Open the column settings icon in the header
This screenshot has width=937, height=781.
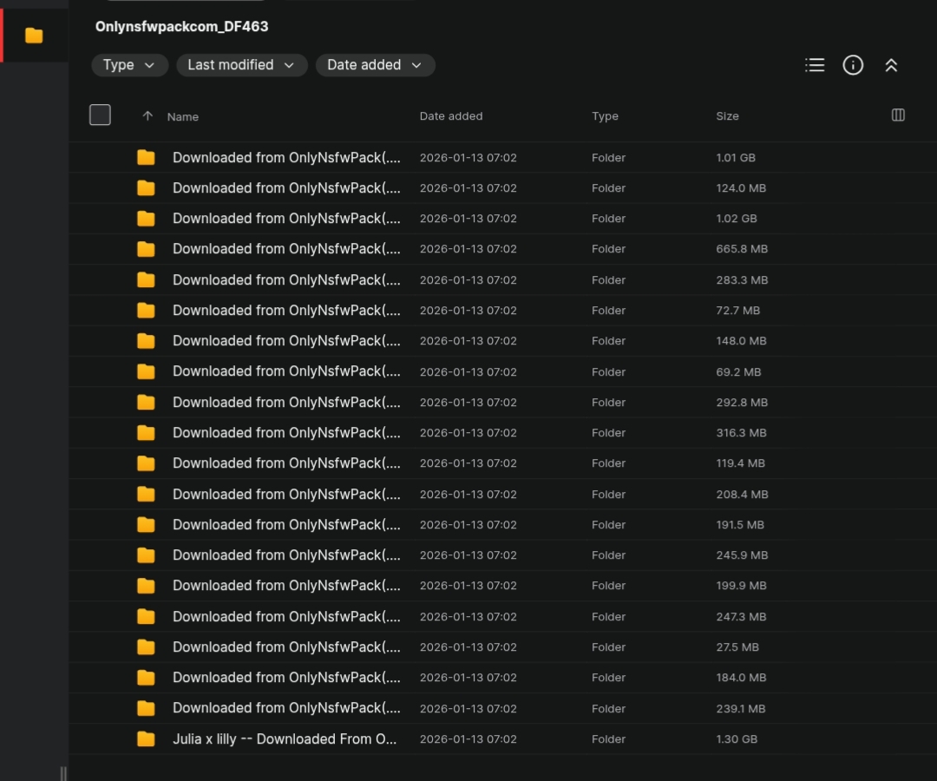(x=898, y=115)
